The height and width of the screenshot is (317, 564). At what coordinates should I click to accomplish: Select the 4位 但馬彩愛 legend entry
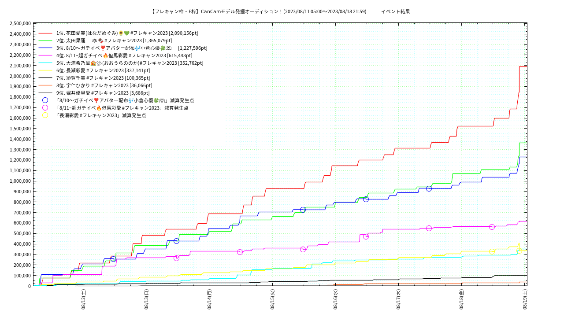click(x=124, y=55)
